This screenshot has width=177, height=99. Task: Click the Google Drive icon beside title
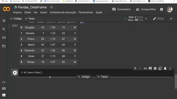tap(15, 7)
